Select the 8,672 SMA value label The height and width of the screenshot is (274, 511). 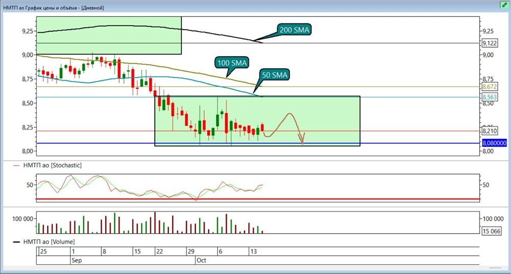point(490,87)
